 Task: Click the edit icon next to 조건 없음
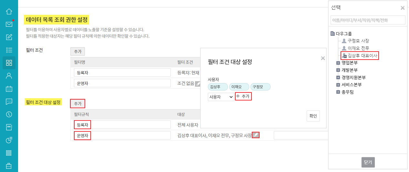point(198,83)
